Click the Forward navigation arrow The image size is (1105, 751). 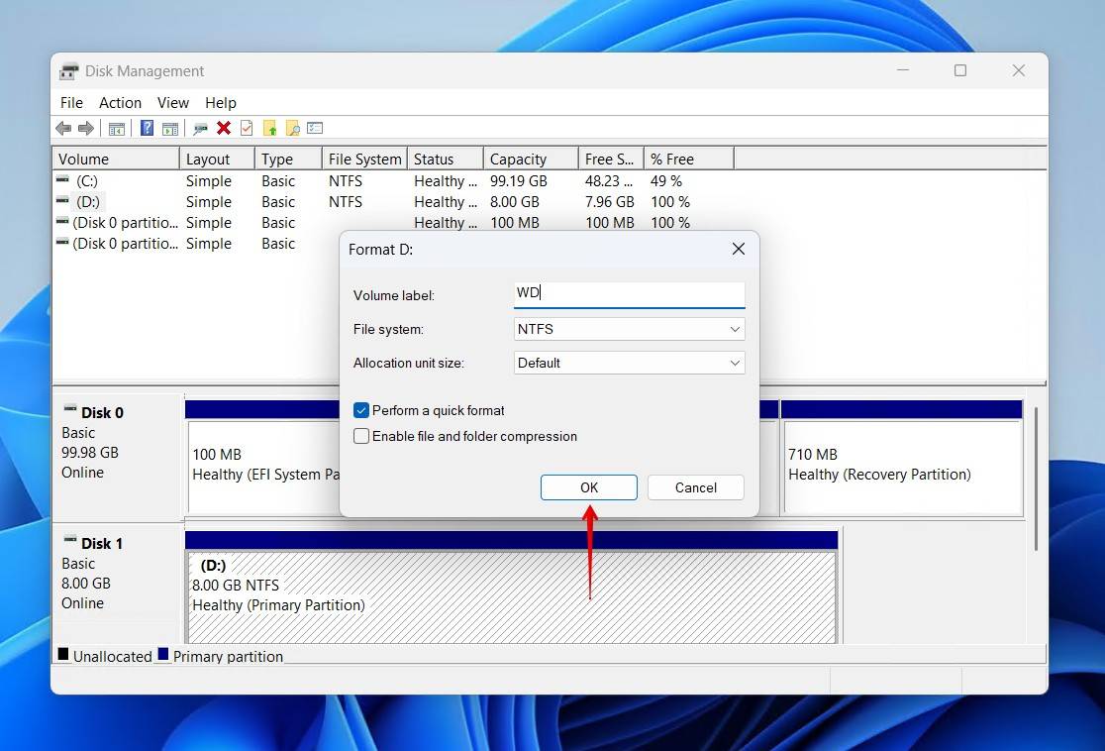click(x=86, y=128)
